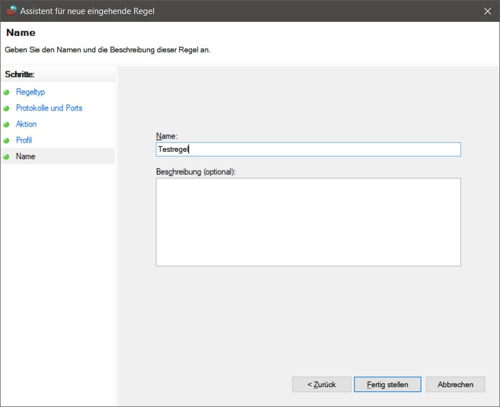Click the green bullet beside Protokolle und Ports

7,108
